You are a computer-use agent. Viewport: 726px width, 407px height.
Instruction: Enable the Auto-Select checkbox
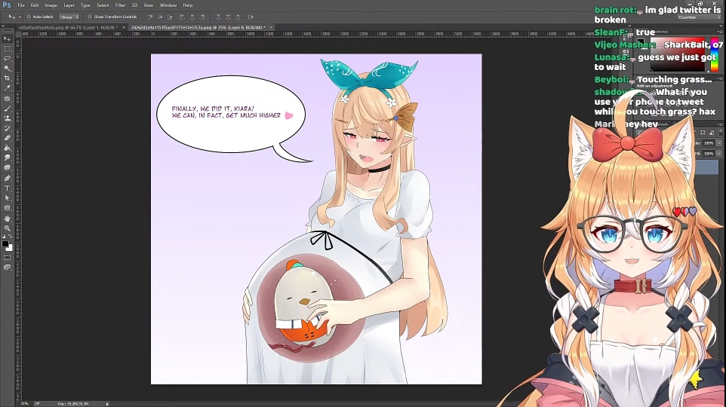click(x=28, y=17)
